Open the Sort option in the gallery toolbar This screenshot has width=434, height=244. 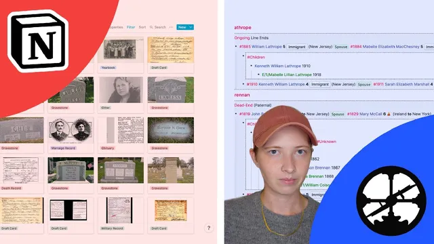142,27
